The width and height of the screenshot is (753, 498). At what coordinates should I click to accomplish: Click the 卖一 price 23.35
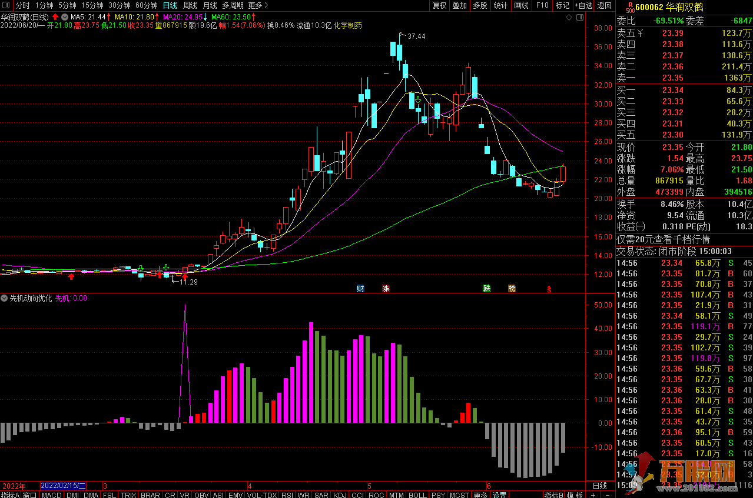(672, 78)
